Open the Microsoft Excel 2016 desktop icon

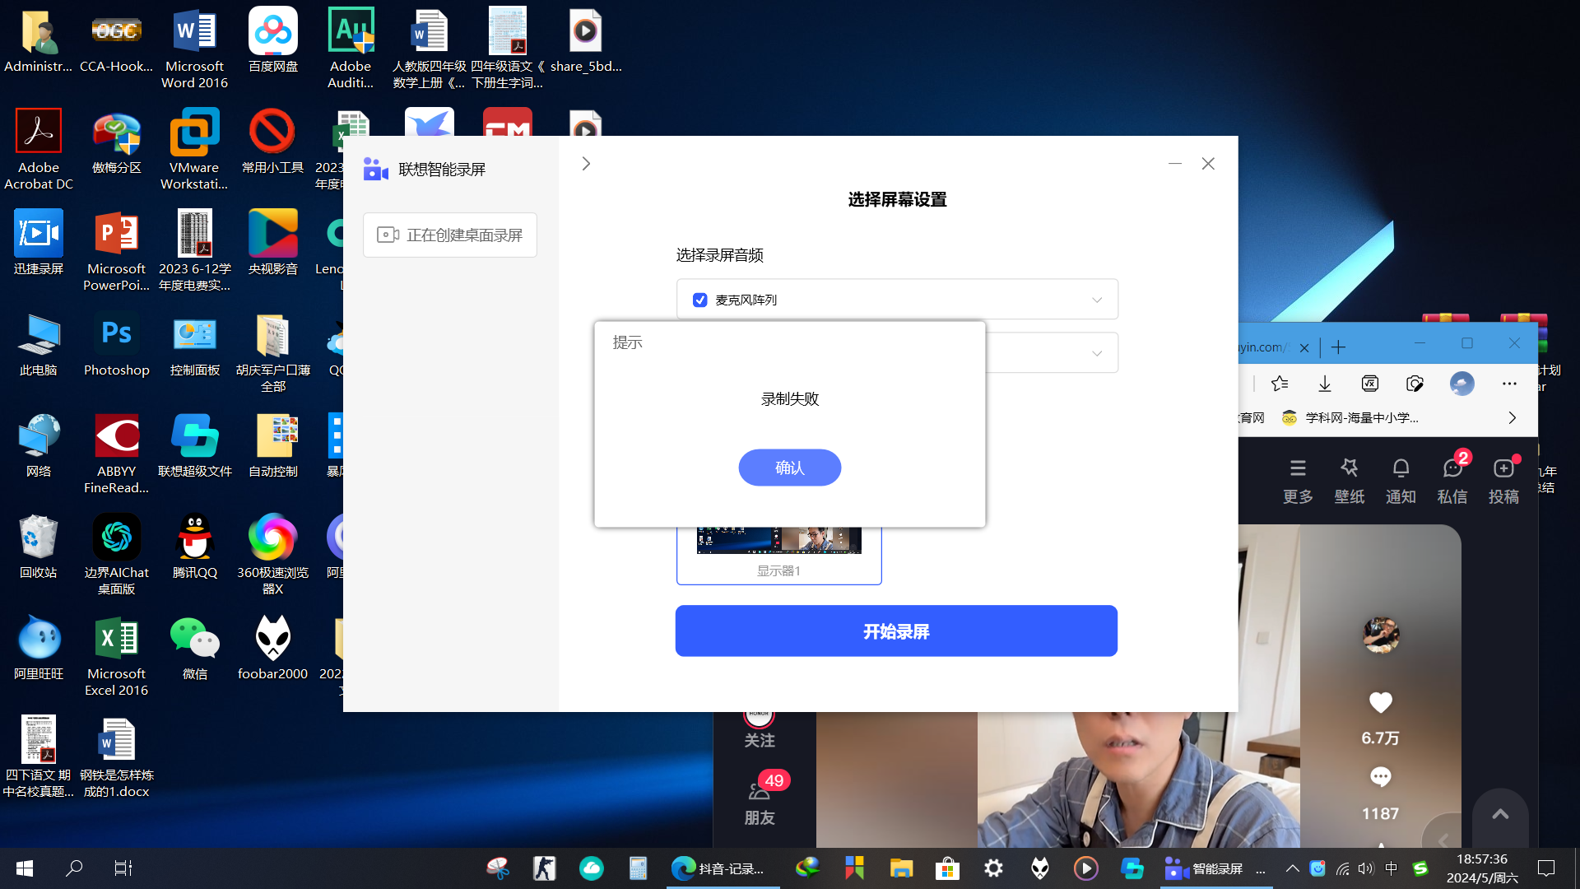tap(117, 656)
